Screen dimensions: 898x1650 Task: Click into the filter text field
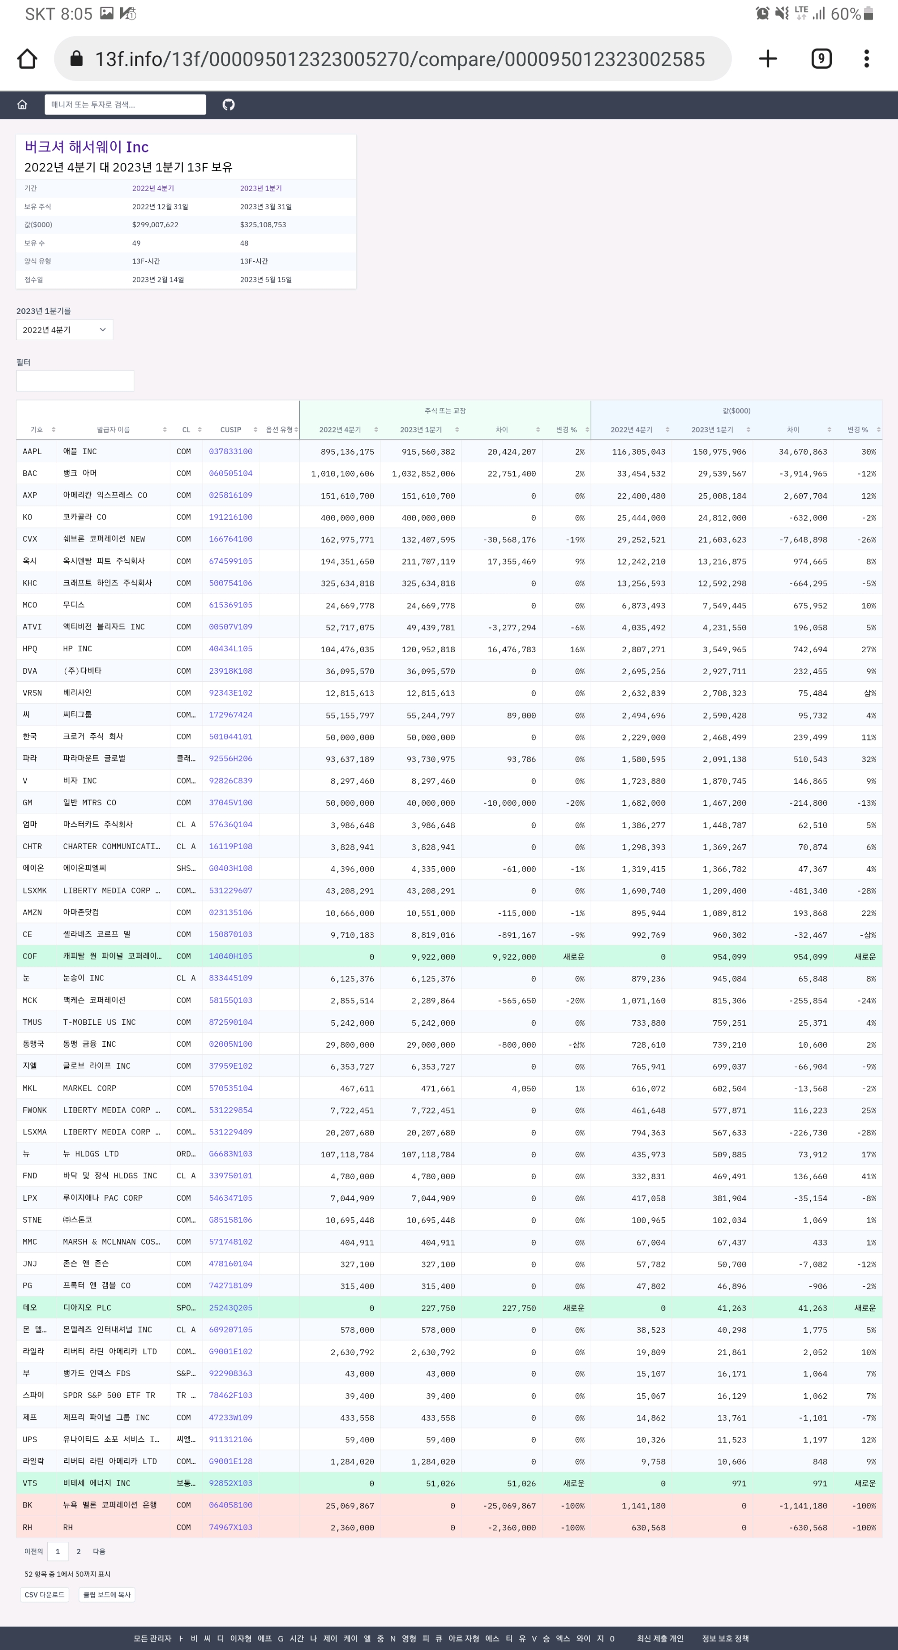point(75,381)
